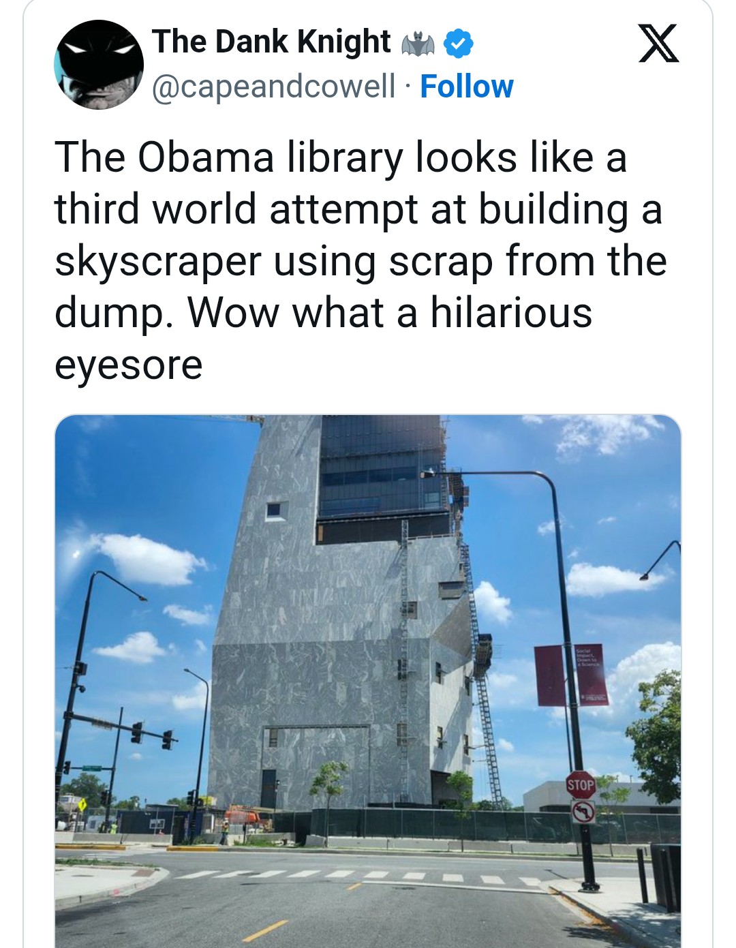Click the blue verified checkmark badge
This screenshot has width=736, height=948.
pyautogui.click(x=459, y=44)
